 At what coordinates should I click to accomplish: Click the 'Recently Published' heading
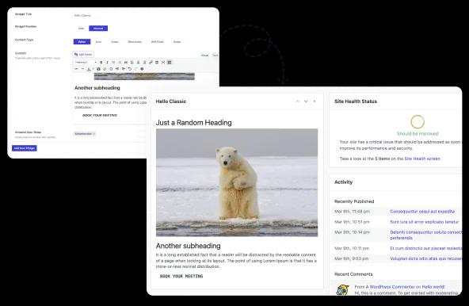point(354,201)
